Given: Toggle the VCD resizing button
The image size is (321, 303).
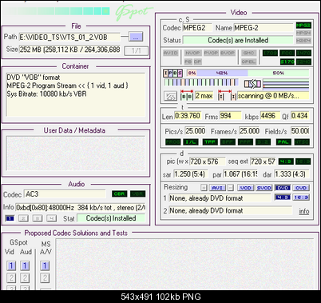Looking at the screenshot, I should (245, 188).
